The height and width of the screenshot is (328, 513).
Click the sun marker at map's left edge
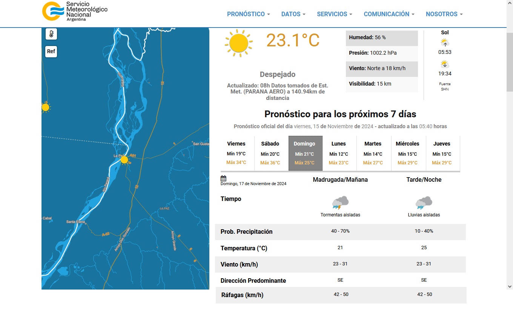pyautogui.click(x=46, y=107)
